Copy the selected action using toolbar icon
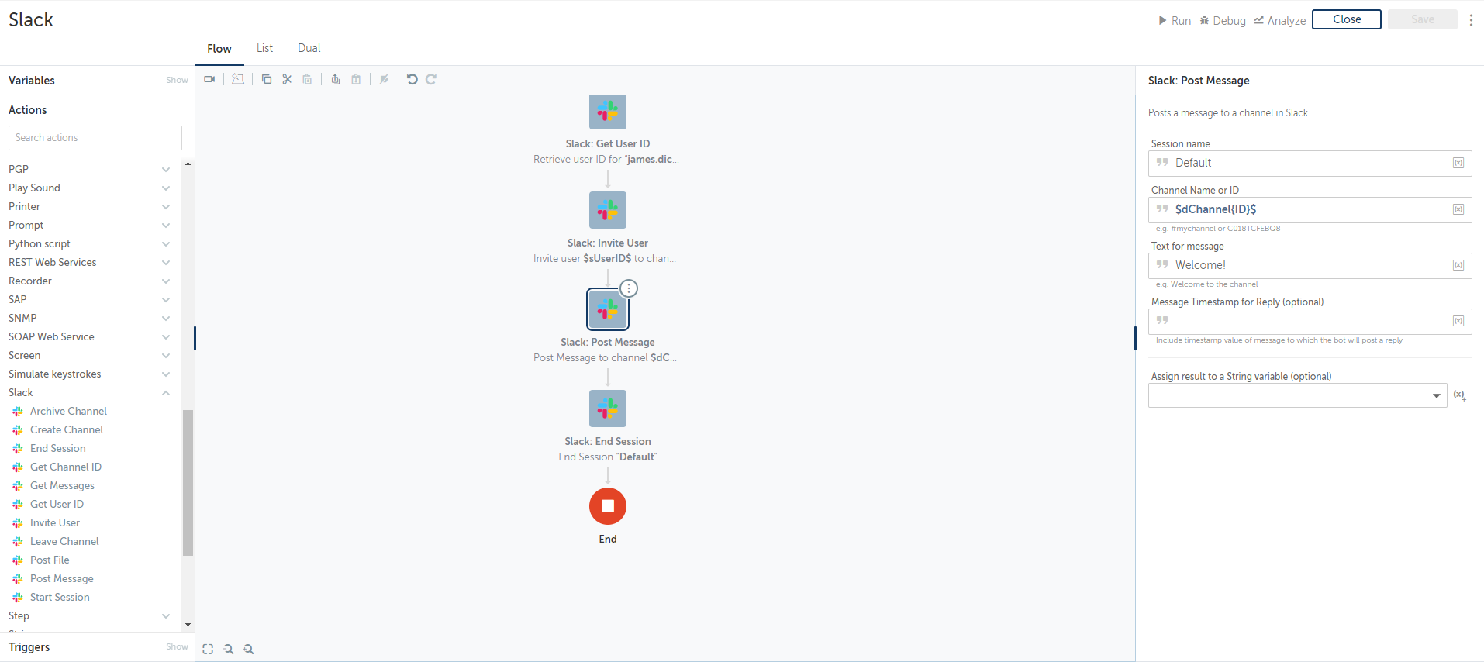1484x662 pixels. click(x=267, y=79)
